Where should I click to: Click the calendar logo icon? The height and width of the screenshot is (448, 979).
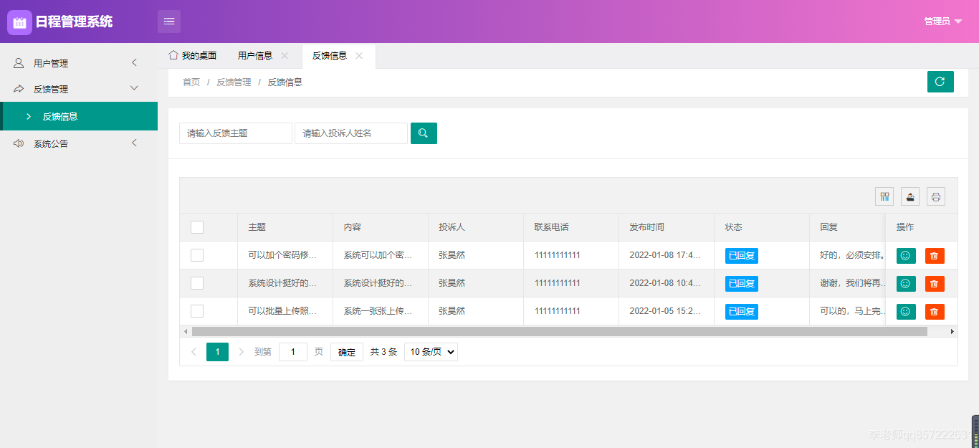point(19,22)
